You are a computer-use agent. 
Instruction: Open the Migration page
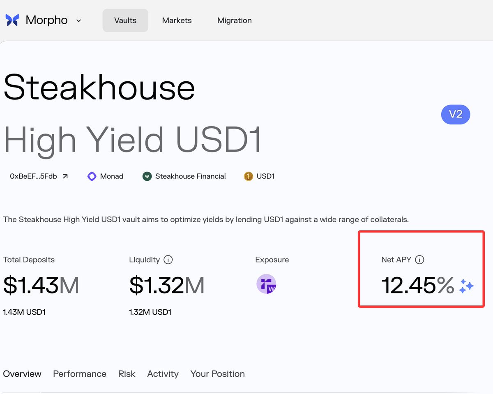(x=234, y=21)
